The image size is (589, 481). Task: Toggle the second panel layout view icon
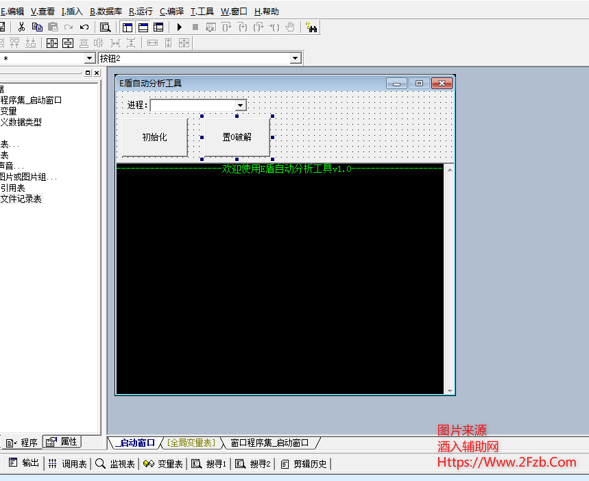(x=143, y=27)
